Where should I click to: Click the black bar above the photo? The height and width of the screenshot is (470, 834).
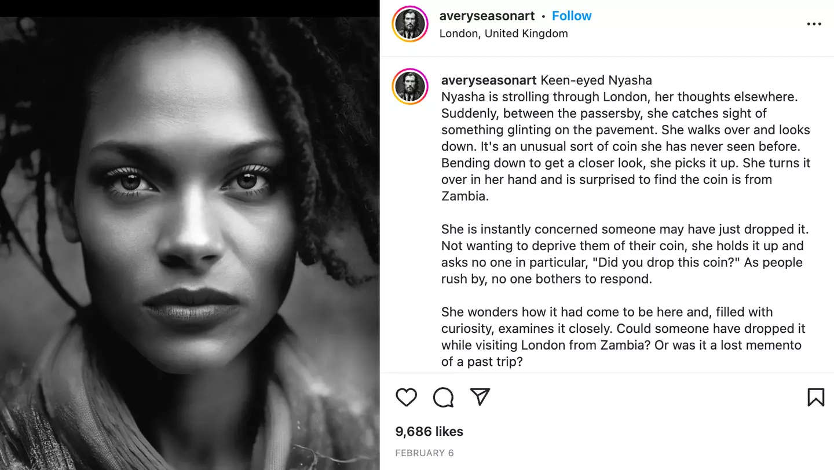tap(189, 8)
